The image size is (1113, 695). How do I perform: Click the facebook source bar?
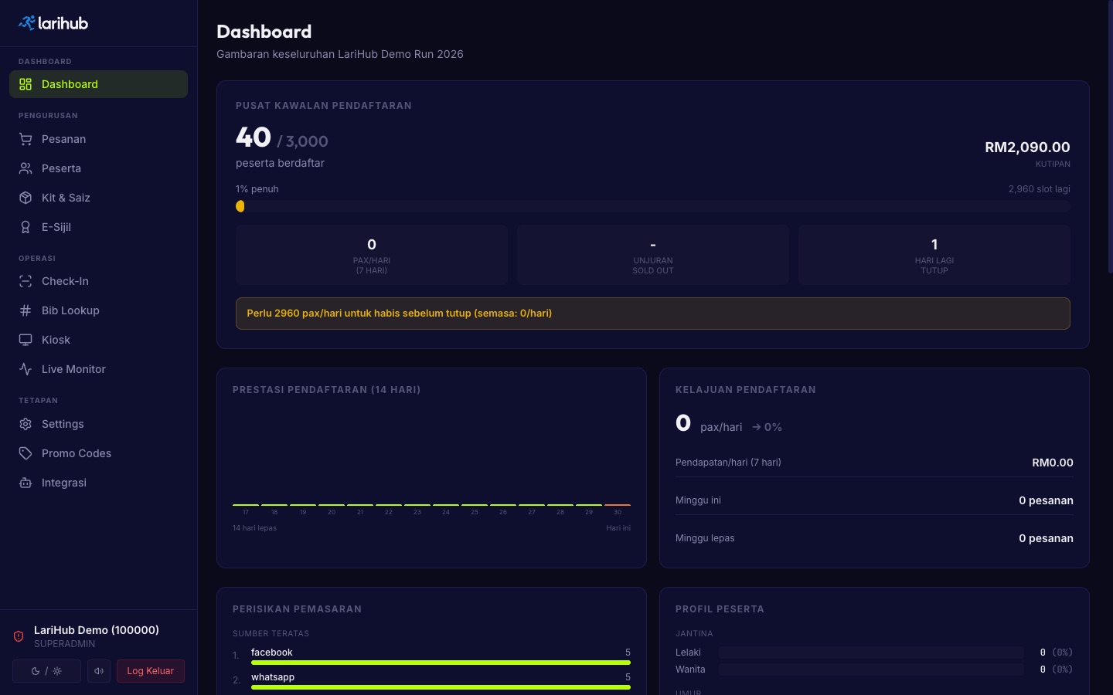click(441, 663)
